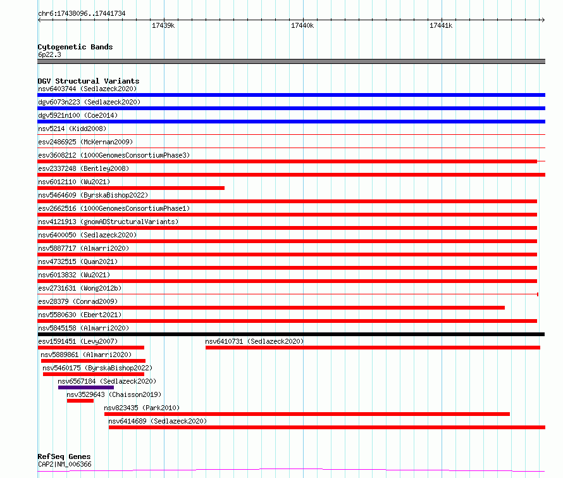The height and width of the screenshot is (478, 563).
Task: Click the blue bar under dgv5921n100
Action: pyautogui.click(x=291, y=122)
